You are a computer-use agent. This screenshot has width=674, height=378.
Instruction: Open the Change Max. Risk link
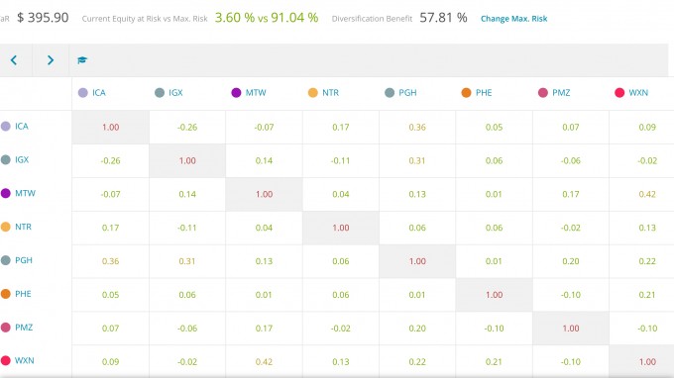(x=513, y=19)
